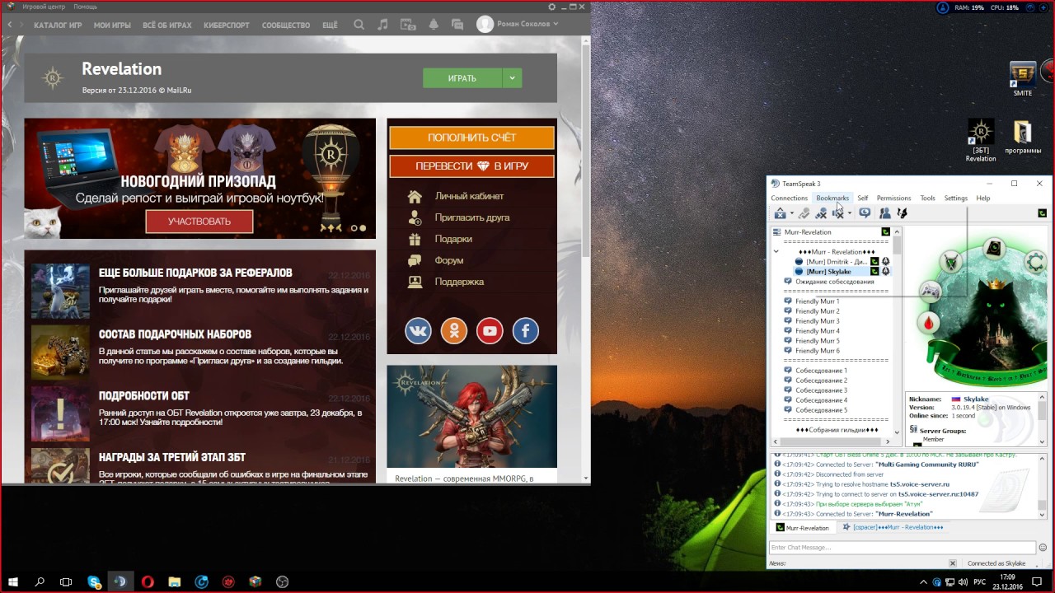Click the green ИГРАТЬ button
The width and height of the screenshot is (1055, 593).
point(462,78)
